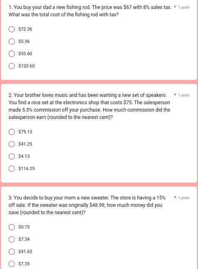Screen dimensions: 198x269
Task: Click the speakers commission question text
Action: pos(89,106)
